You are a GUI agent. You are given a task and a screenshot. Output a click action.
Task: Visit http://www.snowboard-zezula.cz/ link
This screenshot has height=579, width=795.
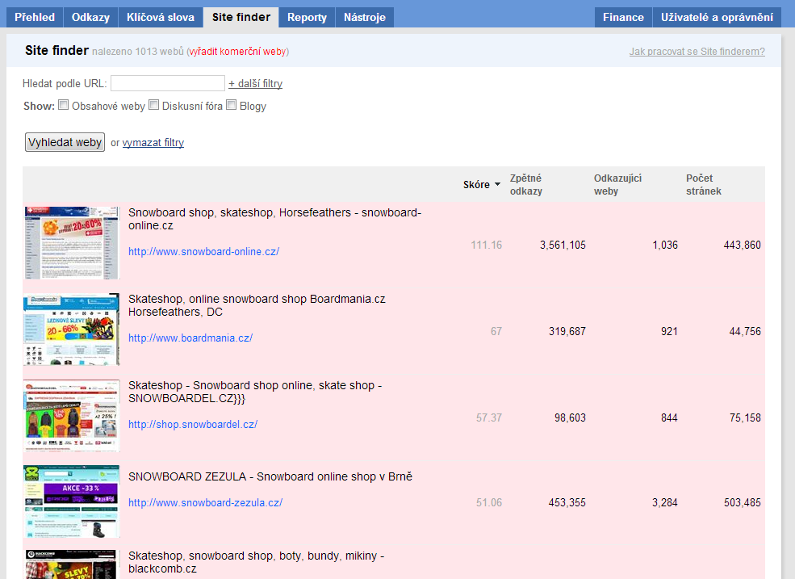coord(205,502)
